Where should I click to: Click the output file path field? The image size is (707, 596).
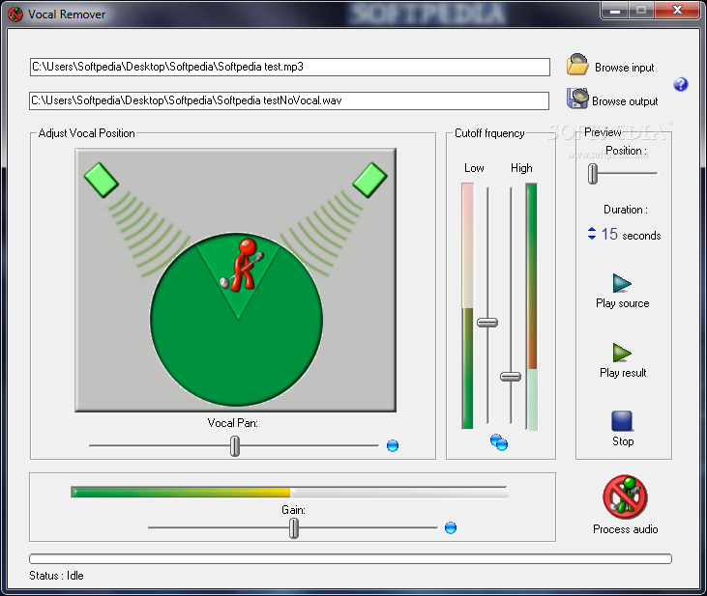[289, 100]
